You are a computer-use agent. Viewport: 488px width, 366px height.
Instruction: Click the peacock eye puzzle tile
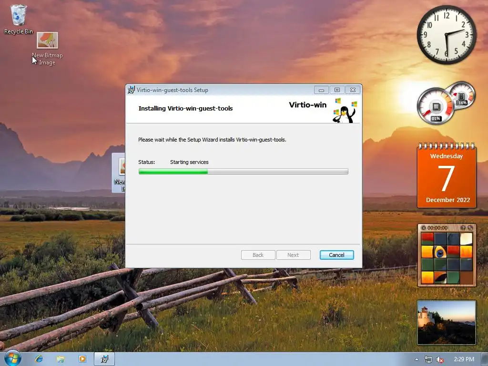[440, 252]
